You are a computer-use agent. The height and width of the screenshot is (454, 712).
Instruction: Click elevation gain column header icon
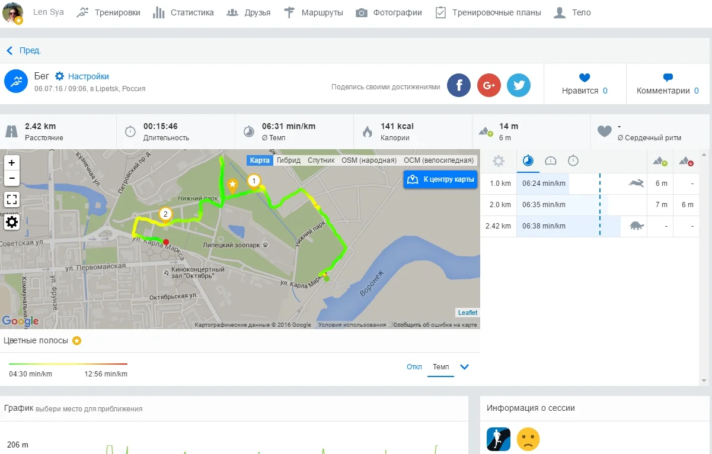660,161
